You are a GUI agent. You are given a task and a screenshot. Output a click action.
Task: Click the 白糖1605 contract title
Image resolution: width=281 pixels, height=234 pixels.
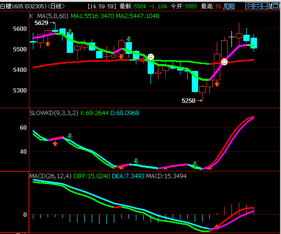click(x=12, y=6)
